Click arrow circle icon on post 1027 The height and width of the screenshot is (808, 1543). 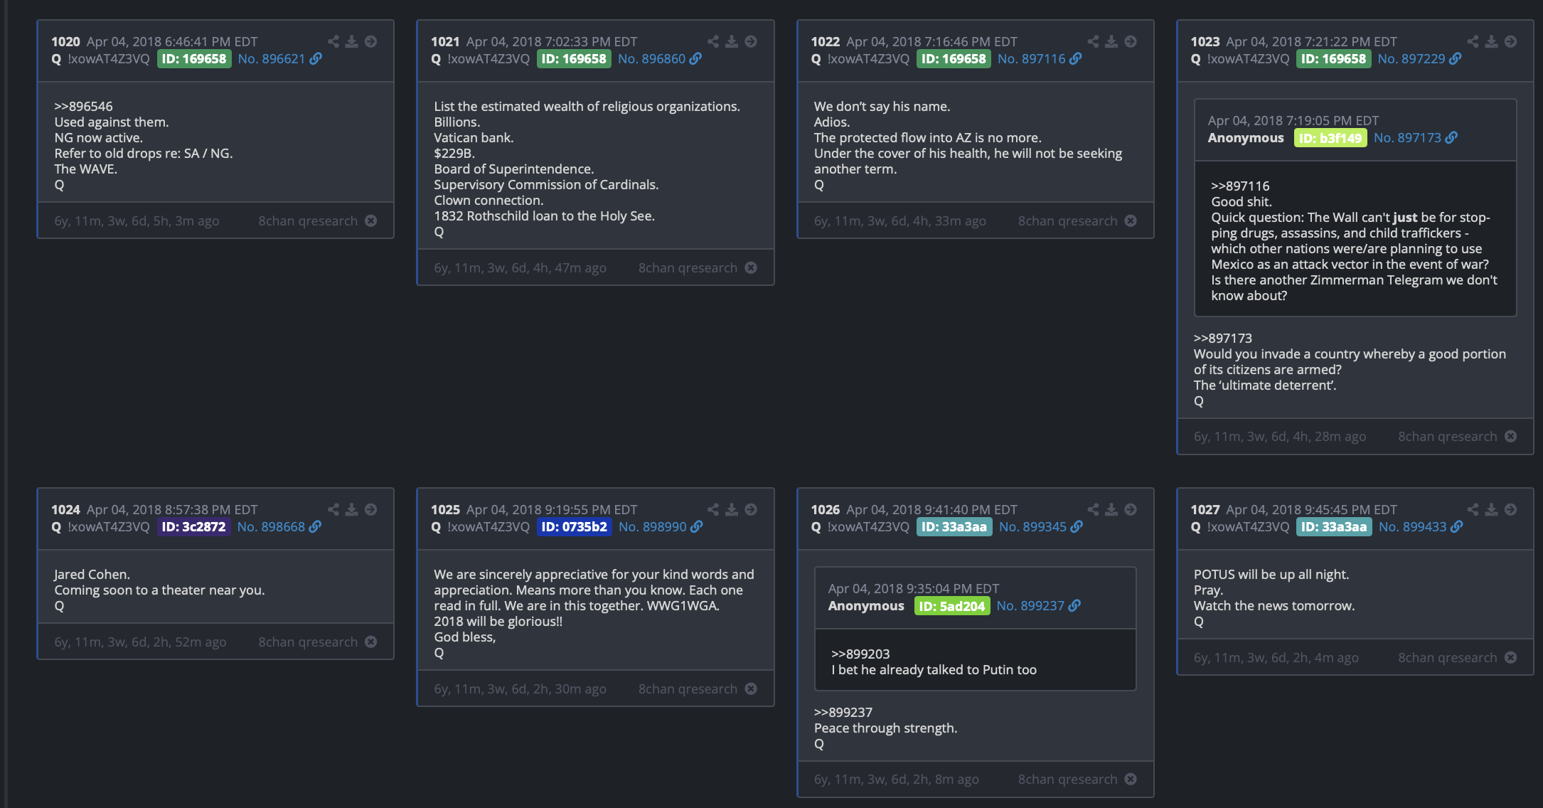pos(1511,510)
